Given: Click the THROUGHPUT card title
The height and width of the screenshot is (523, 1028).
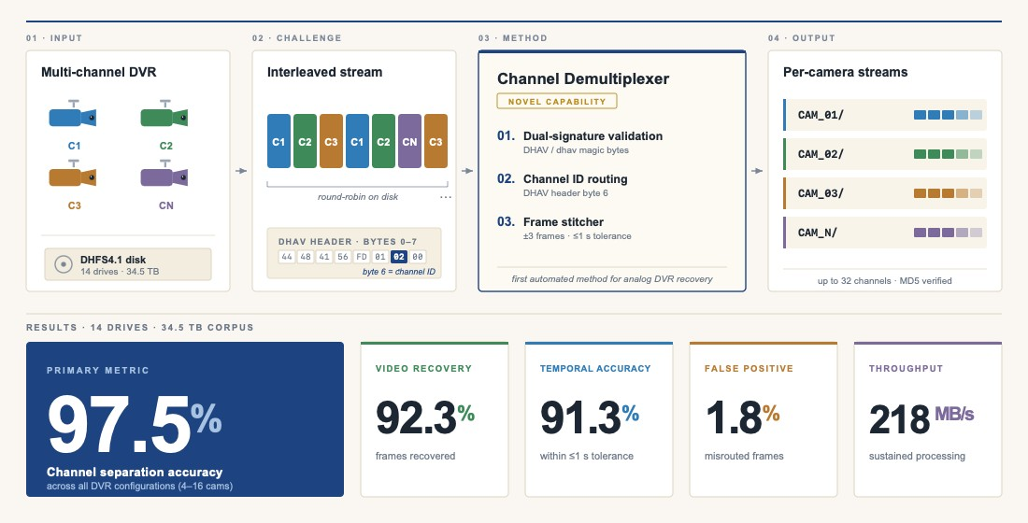Looking at the screenshot, I should 906,368.
